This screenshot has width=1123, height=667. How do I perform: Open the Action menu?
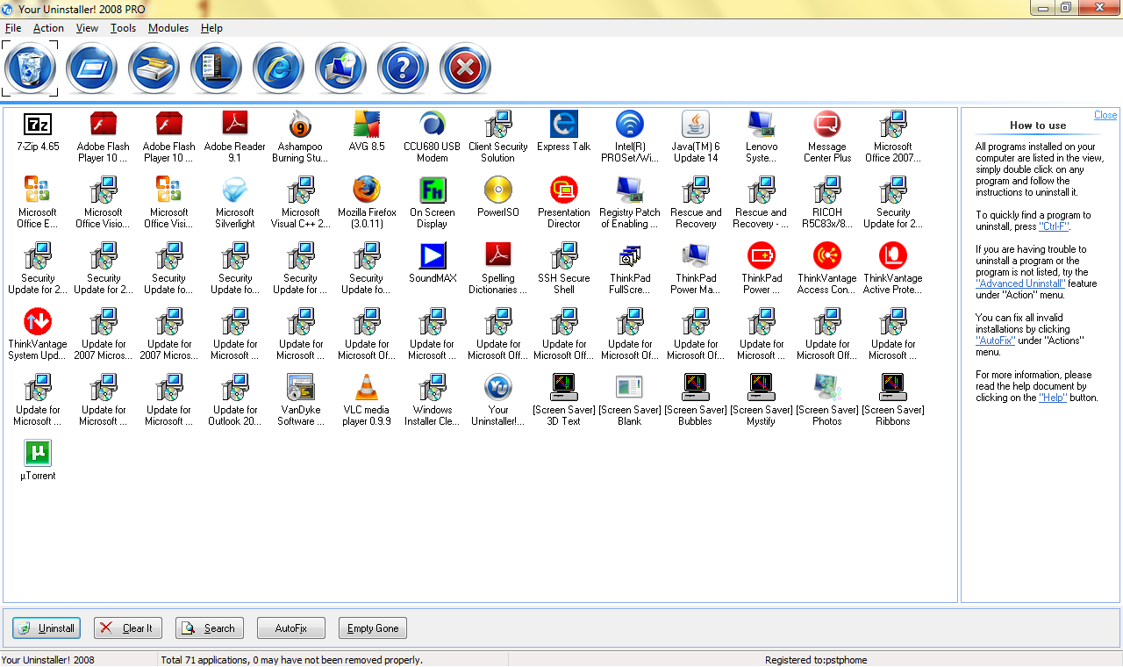pos(49,28)
